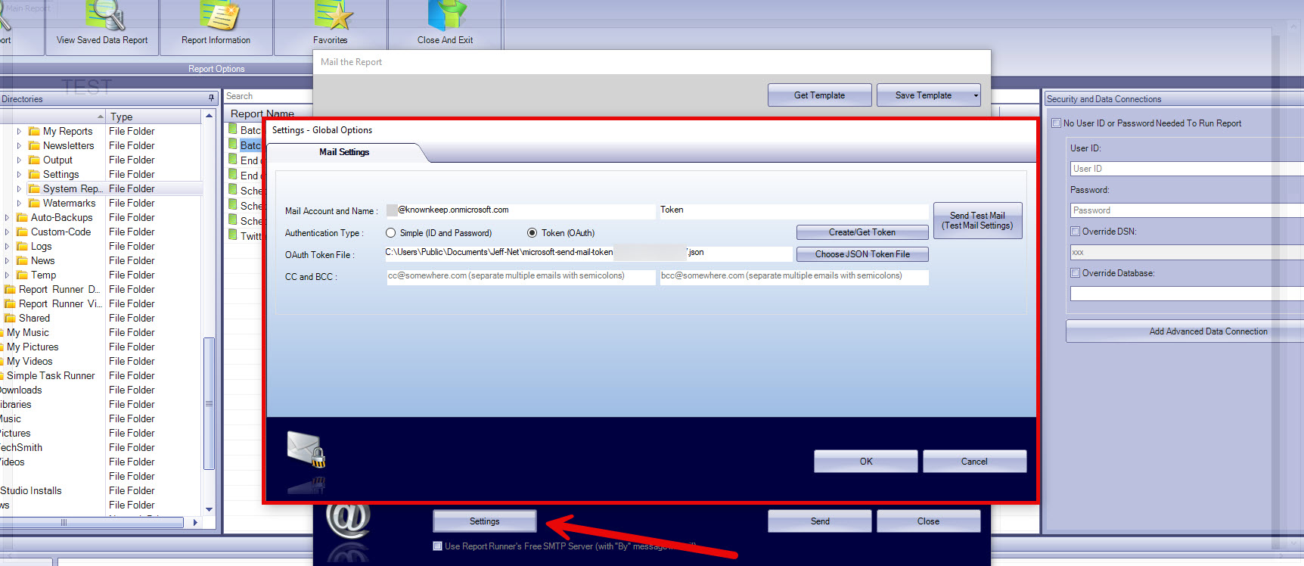The image size is (1304, 566).
Task: Click the View Saved Data Report icon
Action: point(104,15)
